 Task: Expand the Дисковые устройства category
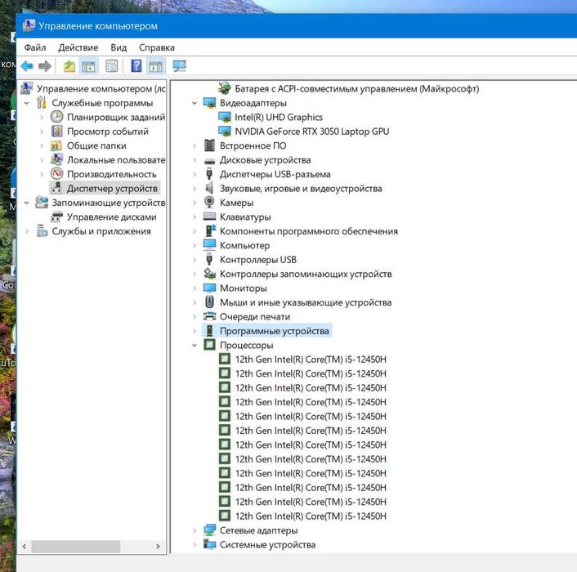pyautogui.click(x=195, y=160)
